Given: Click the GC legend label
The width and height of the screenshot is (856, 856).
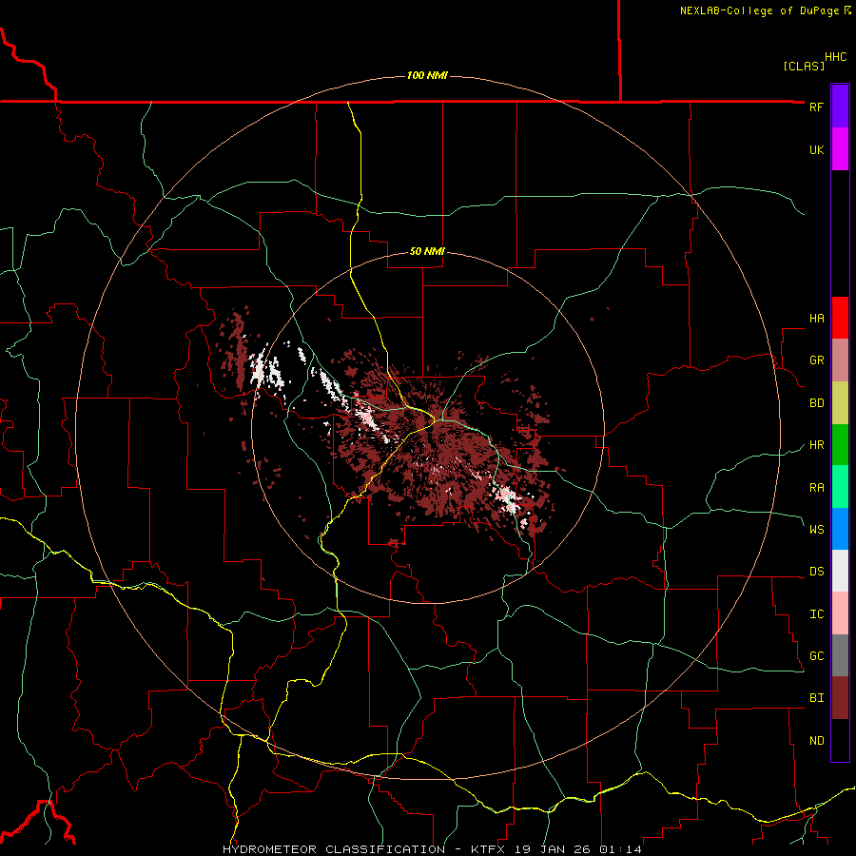Looking at the screenshot, I should (816, 655).
